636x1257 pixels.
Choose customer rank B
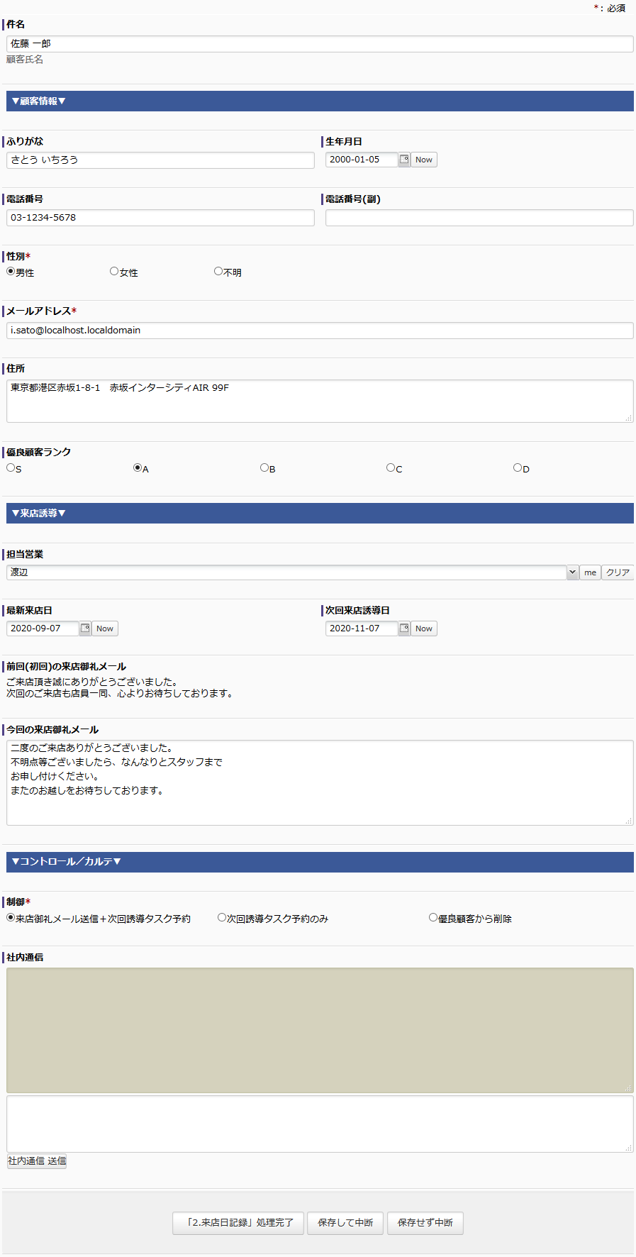264,468
